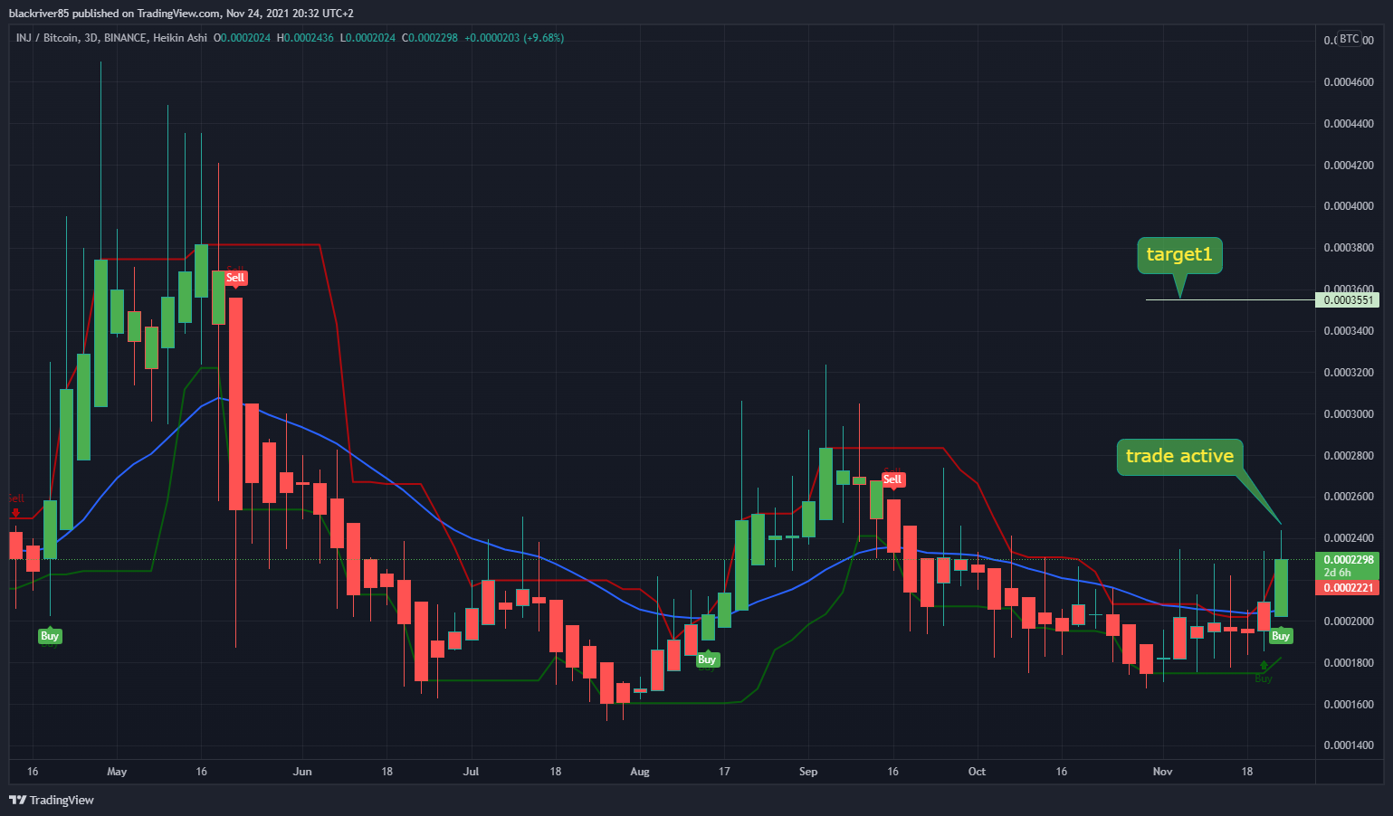Click the 'Oct' label on the time axis
This screenshot has height=816, width=1393.
(x=977, y=772)
